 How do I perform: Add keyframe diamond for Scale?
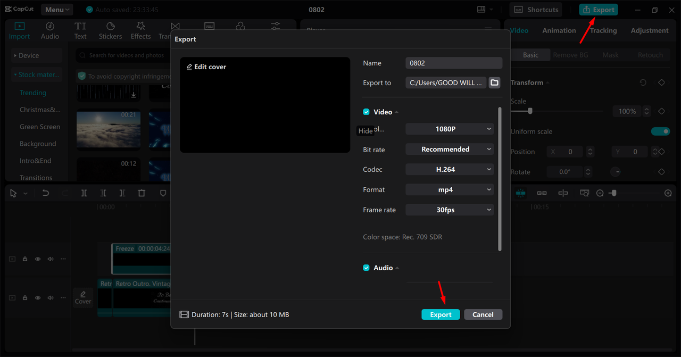[662, 111]
